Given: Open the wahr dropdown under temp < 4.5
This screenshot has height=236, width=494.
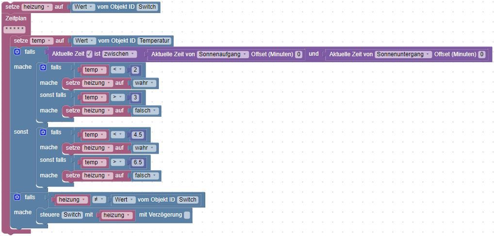Looking at the screenshot, I should coord(144,148).
